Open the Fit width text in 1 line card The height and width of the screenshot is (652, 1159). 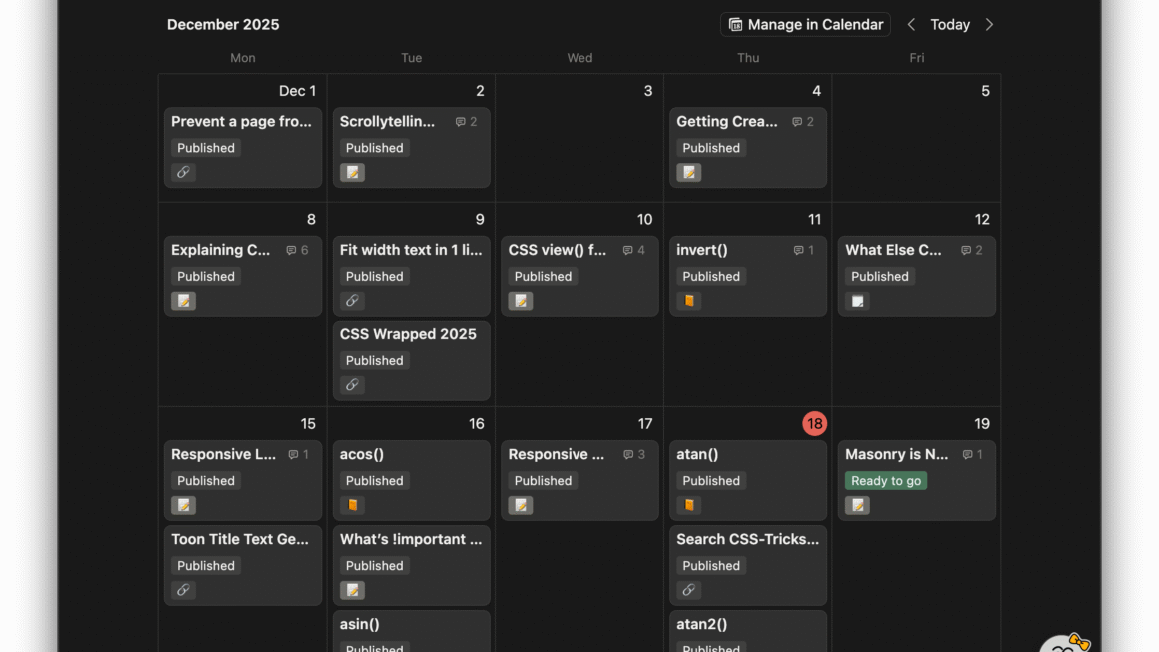(410, 250)
